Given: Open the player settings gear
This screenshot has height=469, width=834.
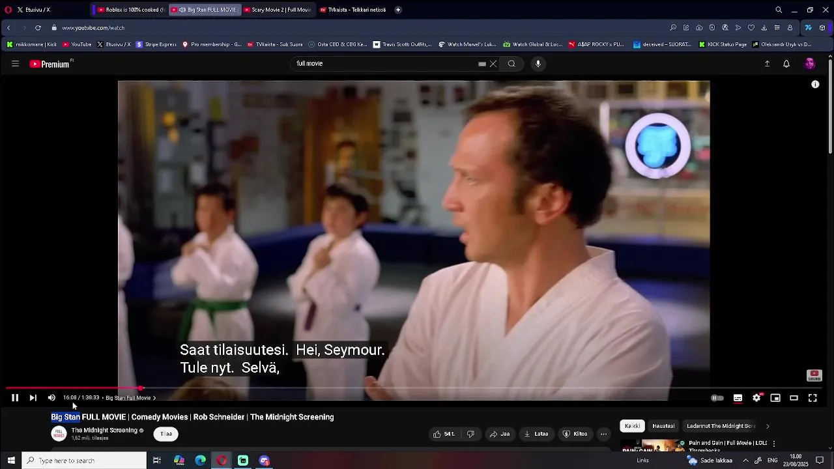Looking at the screenshot, I should (756, 398).
